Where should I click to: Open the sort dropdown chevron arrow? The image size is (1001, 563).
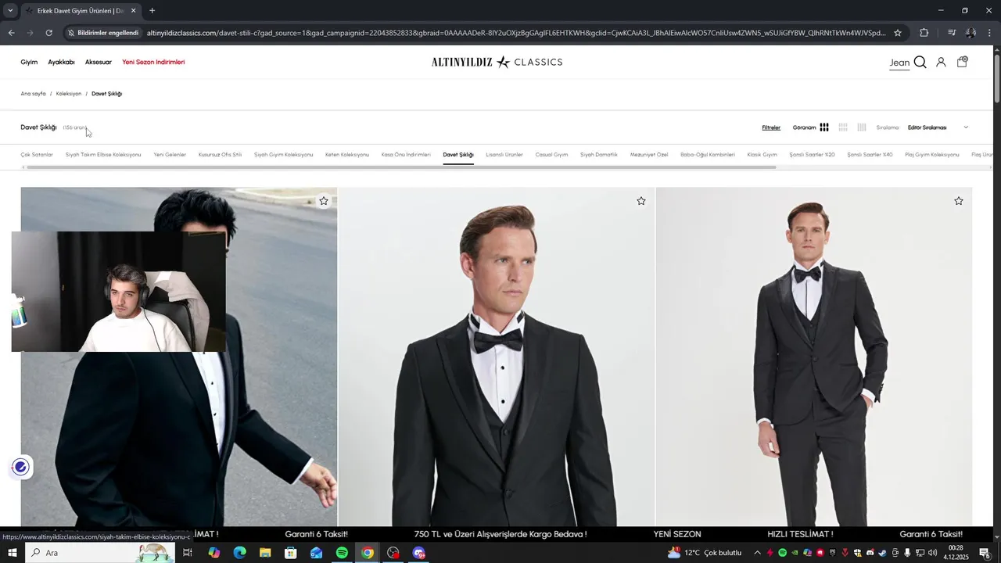click(x=966, y=127)
